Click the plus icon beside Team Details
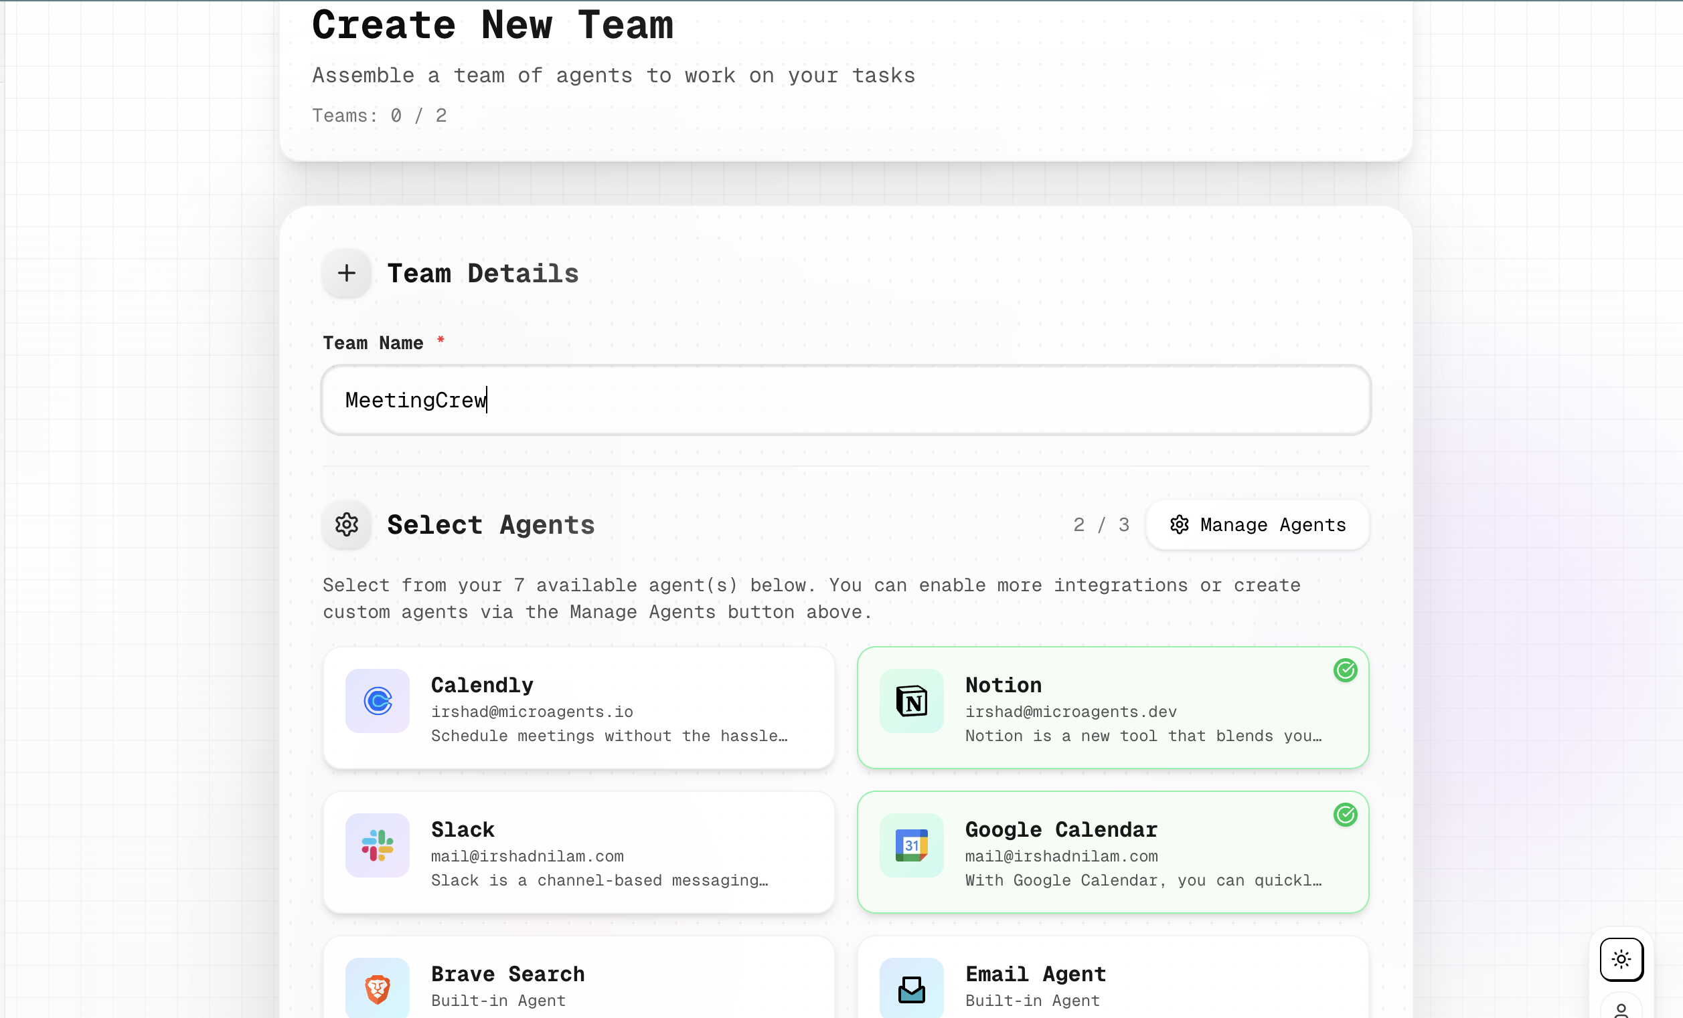 [x=346, y=274]
